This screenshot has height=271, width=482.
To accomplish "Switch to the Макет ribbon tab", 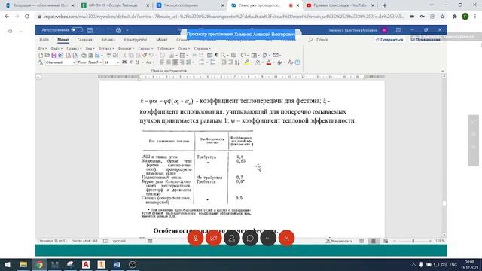I will click(x=162, y=40).
